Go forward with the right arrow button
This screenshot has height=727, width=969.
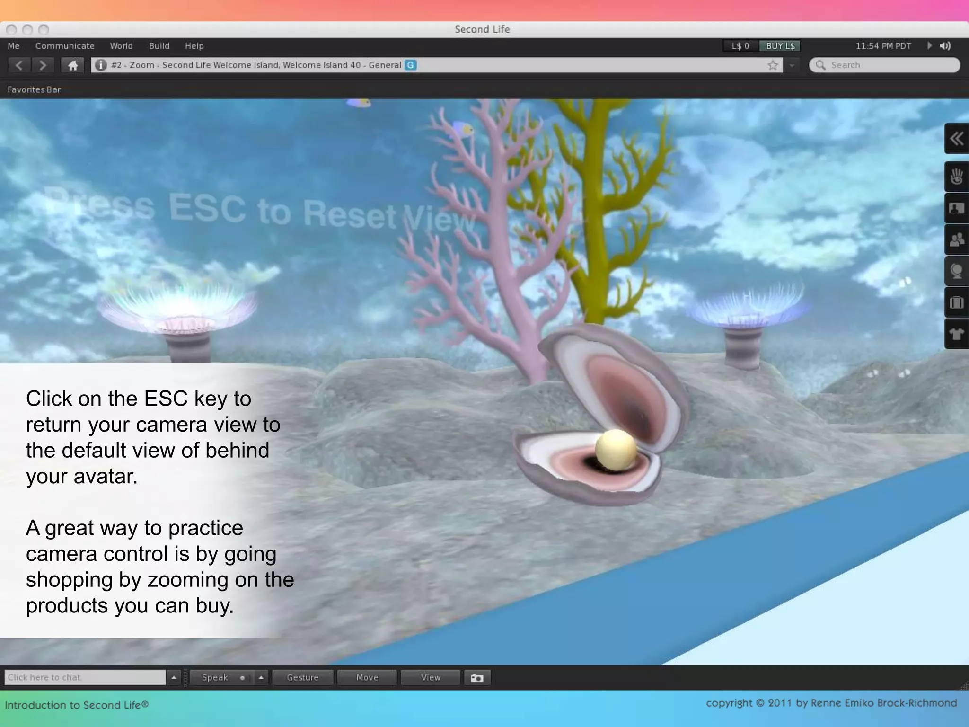click(43, 65)
